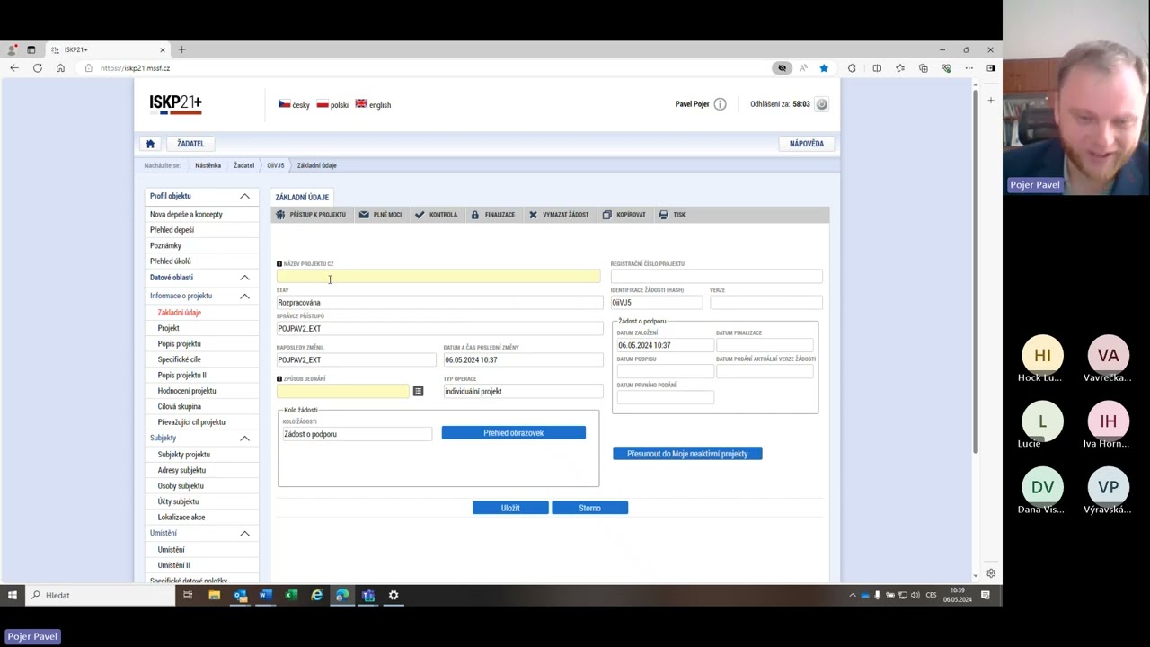This screenshot has width=1150, height=647.
Task: Click the page vertical scrollbar
Action: (x=976, y=270)
